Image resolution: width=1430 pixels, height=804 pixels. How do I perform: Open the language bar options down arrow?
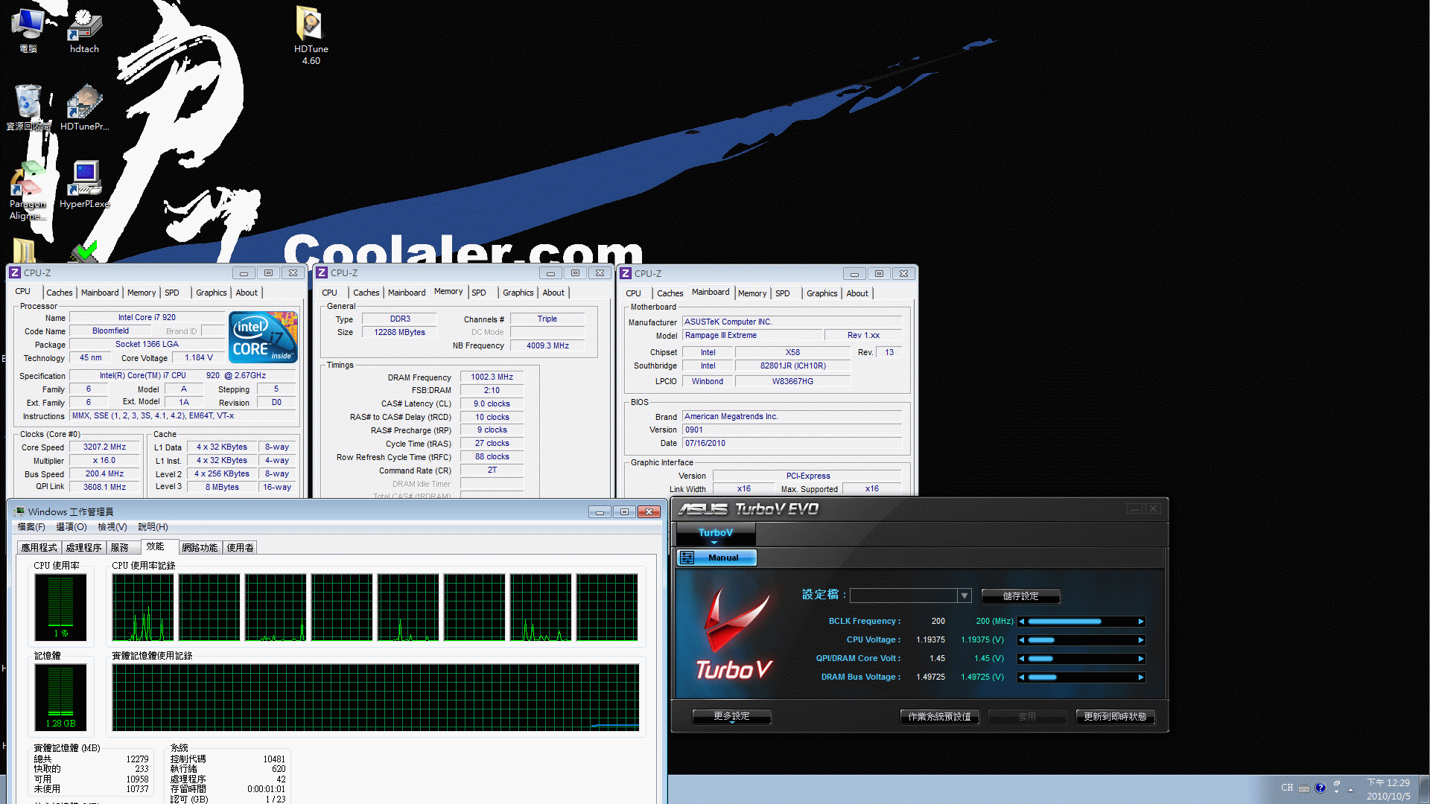pos(1337,792)
